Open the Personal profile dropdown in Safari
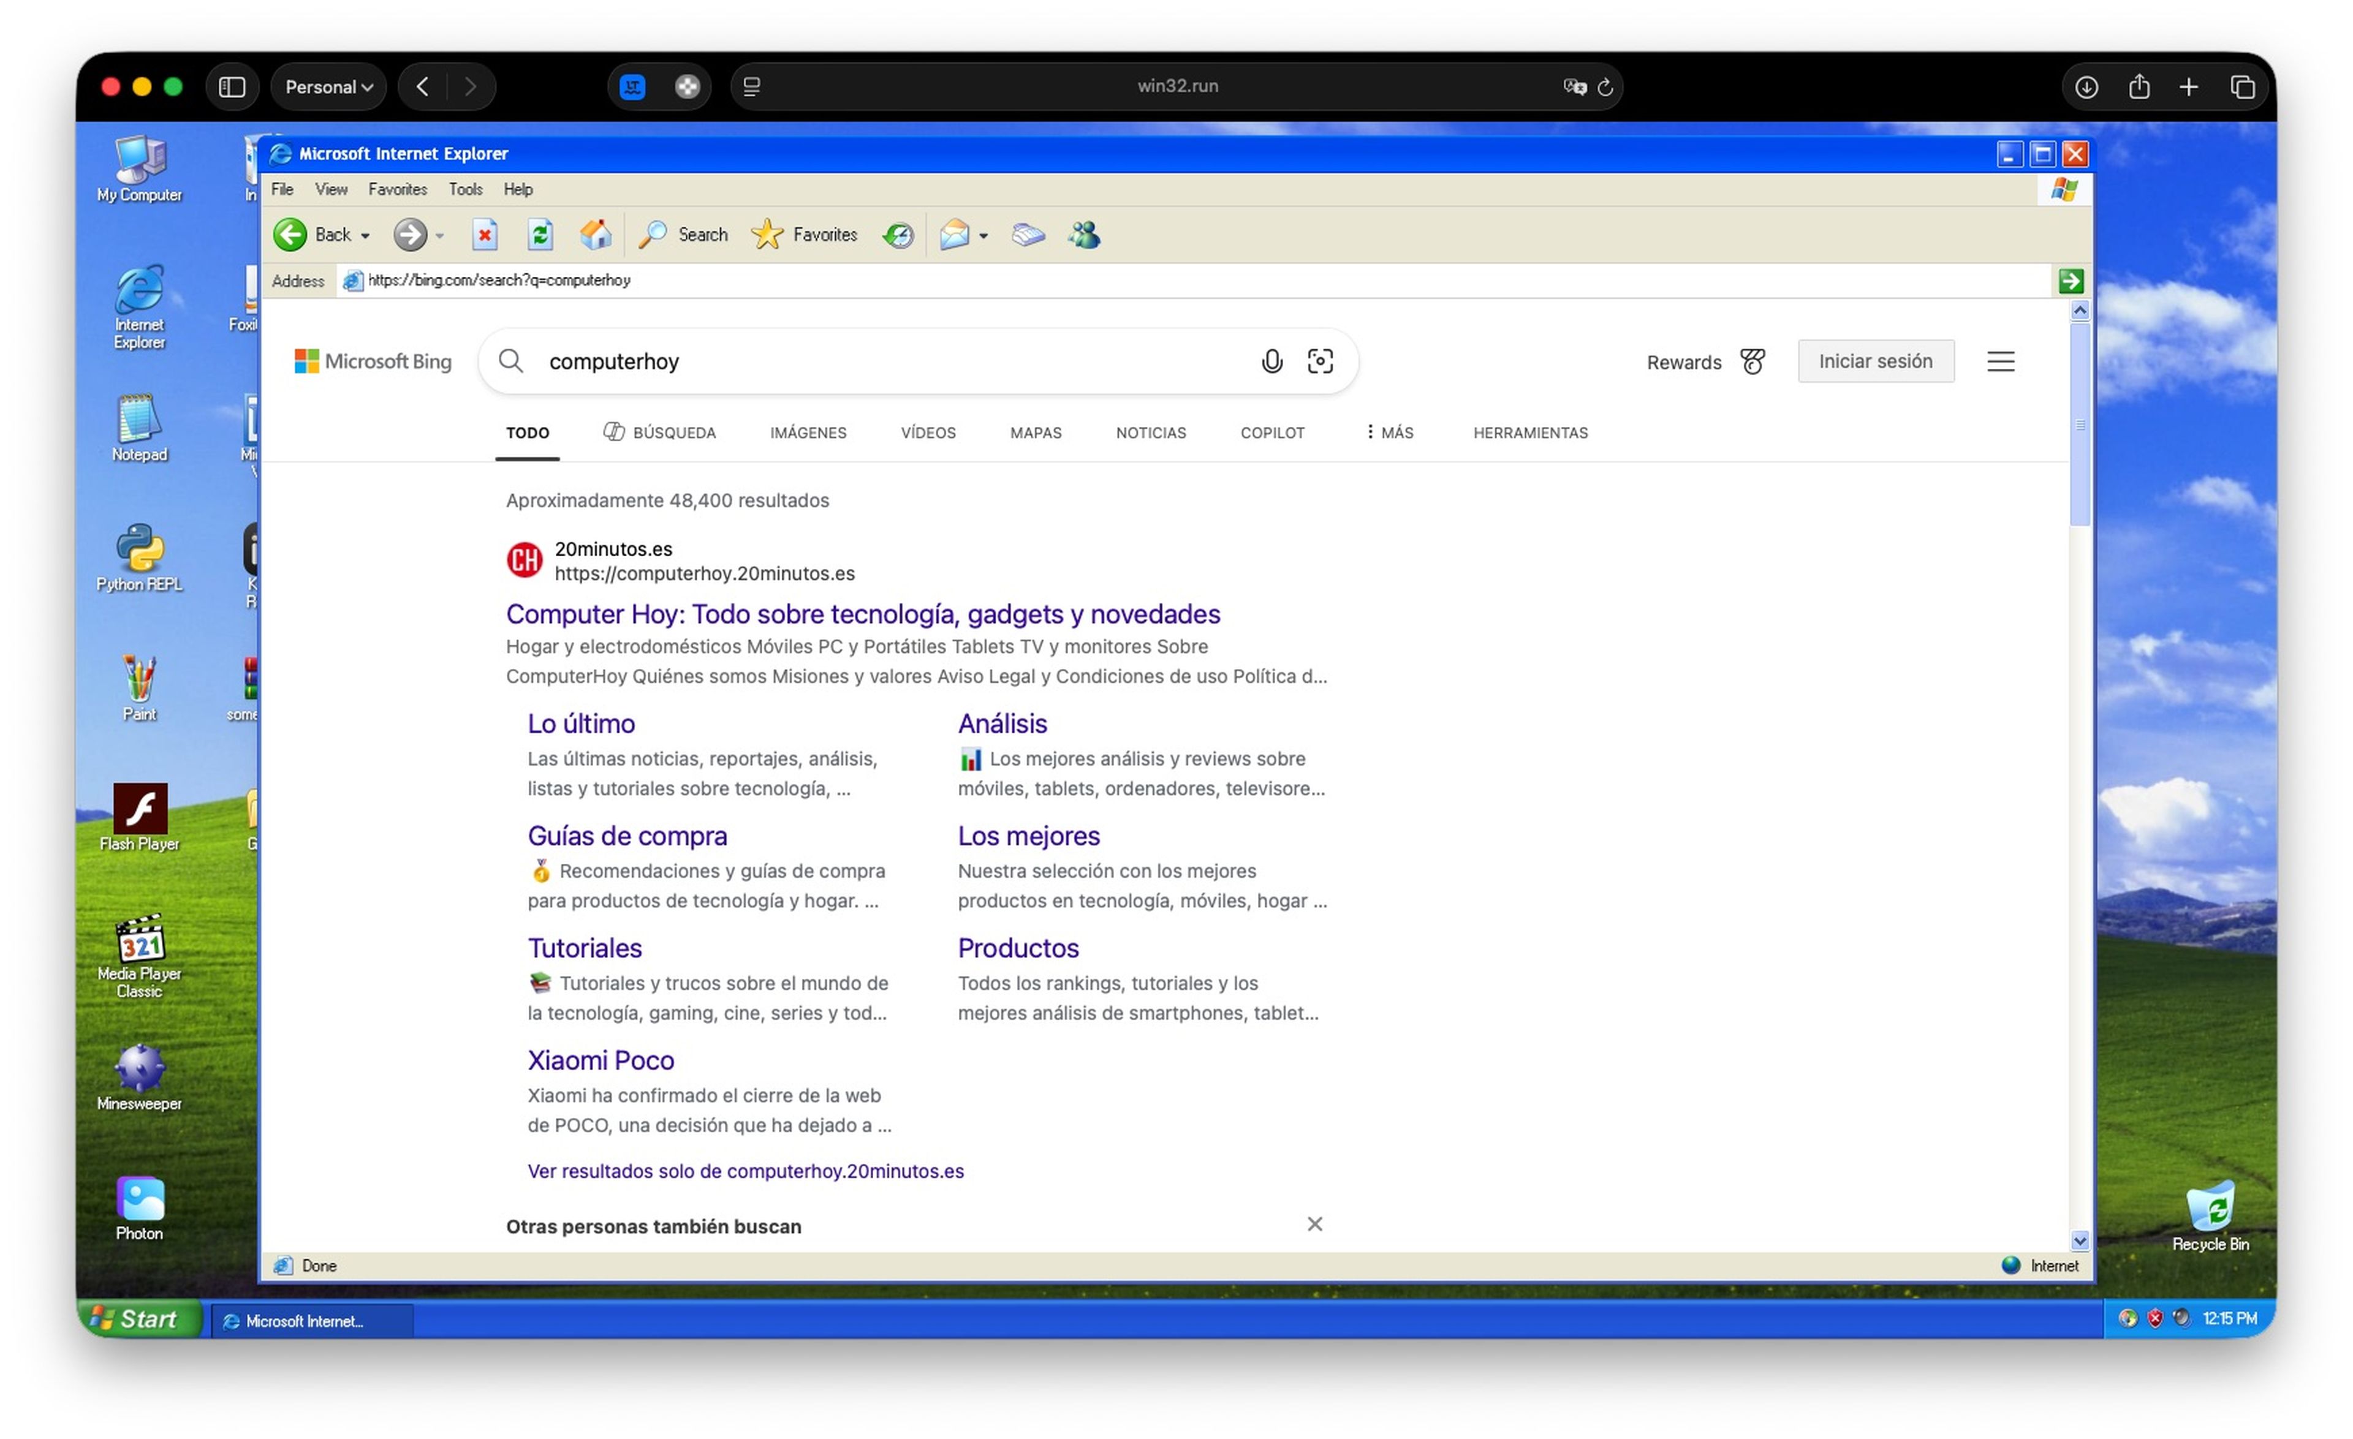This screenshot has width=2353, height=1439. [328, 87]
